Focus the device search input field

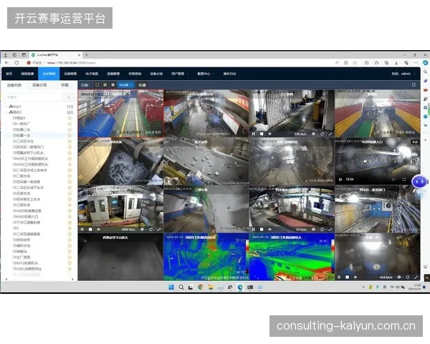(35, 97)
